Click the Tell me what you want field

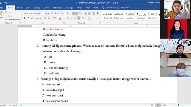(x=118, y=8)
